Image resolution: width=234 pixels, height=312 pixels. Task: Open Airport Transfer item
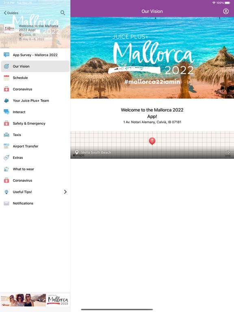click(35, 146)
